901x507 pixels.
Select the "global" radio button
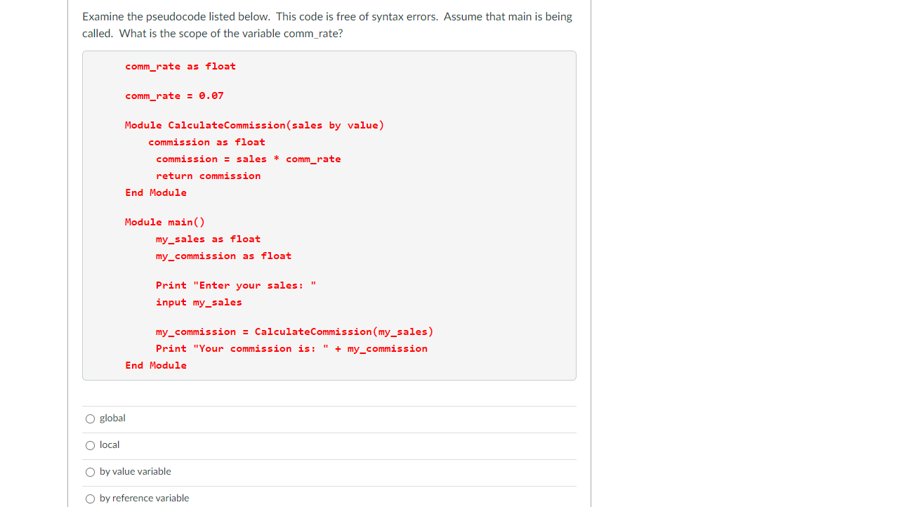(90, 419)
